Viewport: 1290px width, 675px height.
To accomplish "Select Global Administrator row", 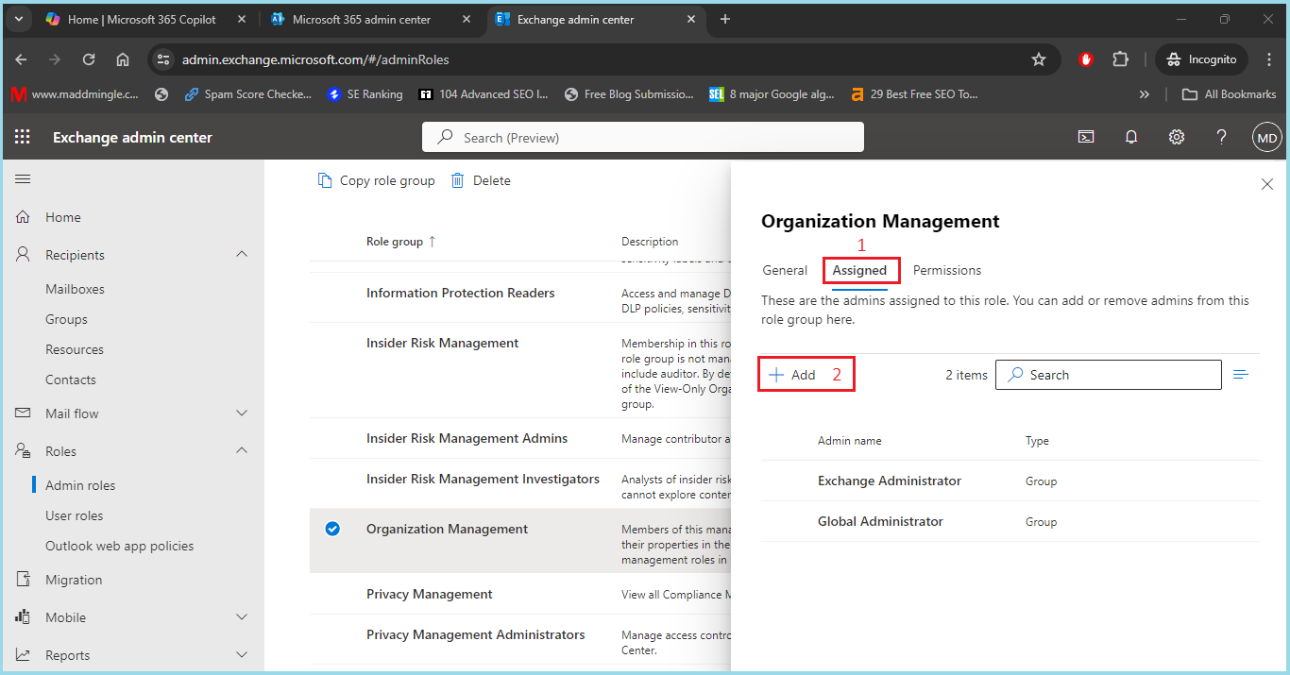I will 1010,521.
